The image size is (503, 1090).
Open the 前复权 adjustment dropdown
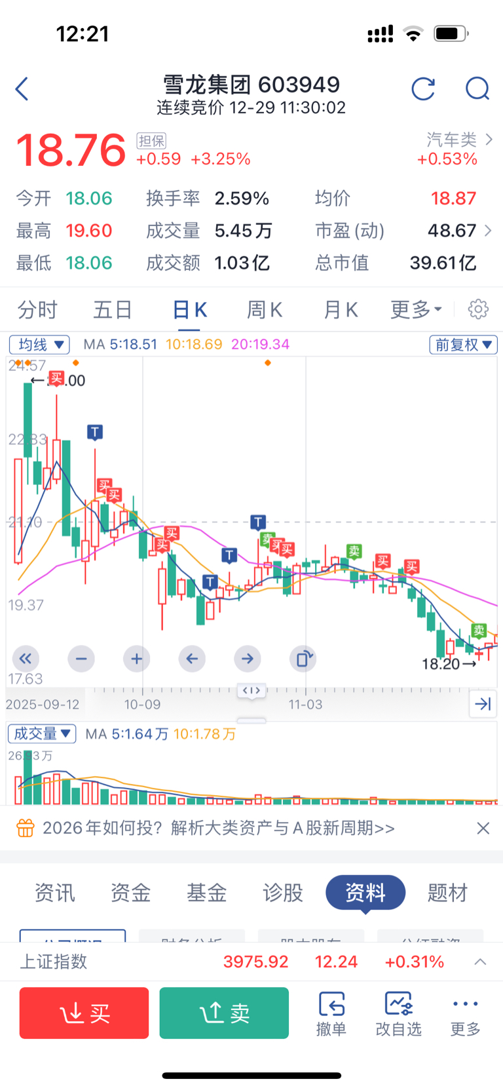[463, 345]
